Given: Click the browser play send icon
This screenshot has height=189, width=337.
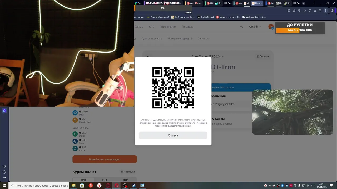Looking at the screenshot, I should click(304, 10).
